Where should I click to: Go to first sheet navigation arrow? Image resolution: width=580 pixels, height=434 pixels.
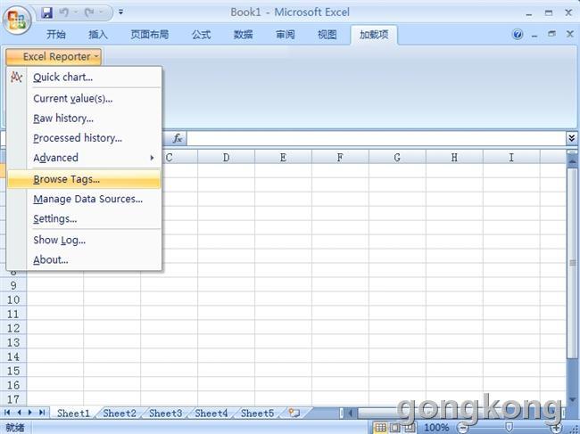tap(7, 413)
